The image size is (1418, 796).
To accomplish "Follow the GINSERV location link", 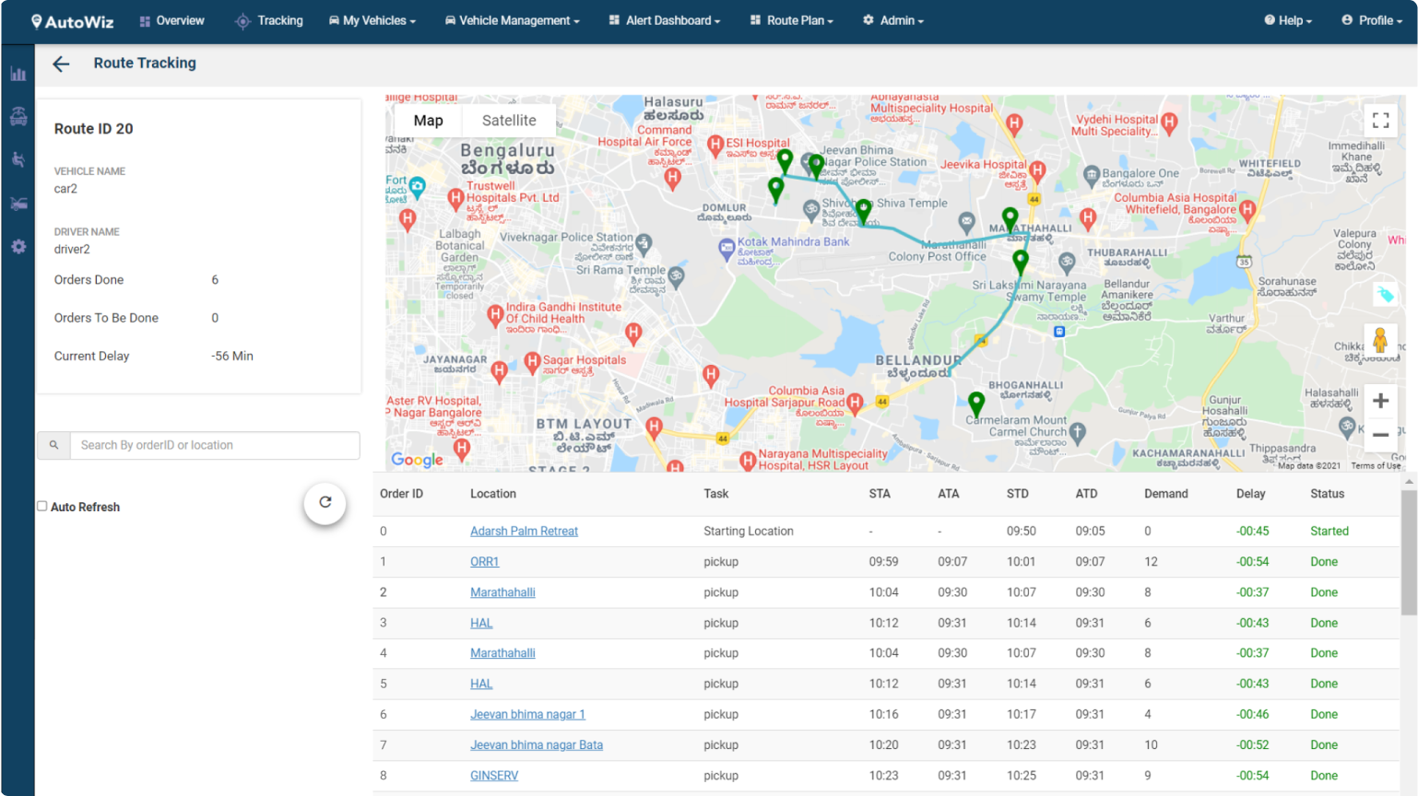I will coord(494,776).
